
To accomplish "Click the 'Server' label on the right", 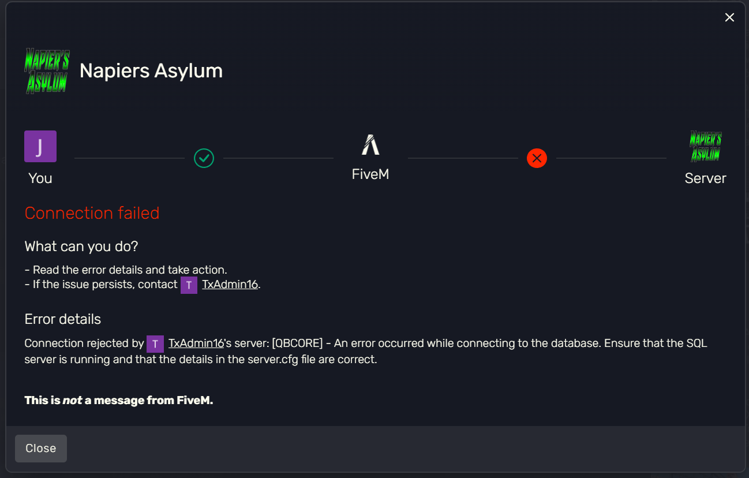I will click(x=705, y=178).
